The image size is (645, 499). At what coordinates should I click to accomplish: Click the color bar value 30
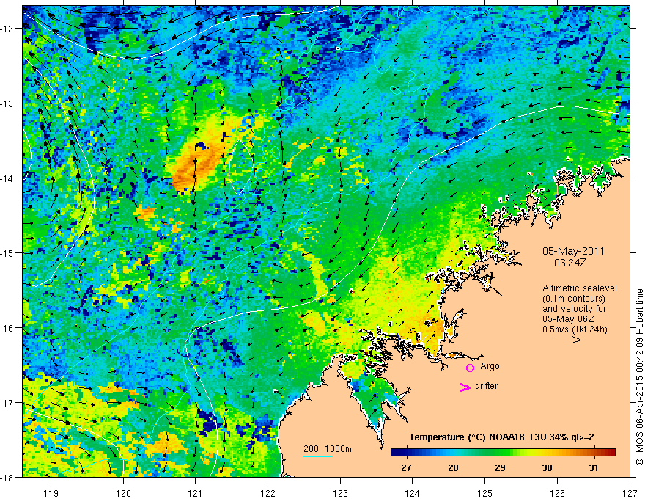[547, 467]
